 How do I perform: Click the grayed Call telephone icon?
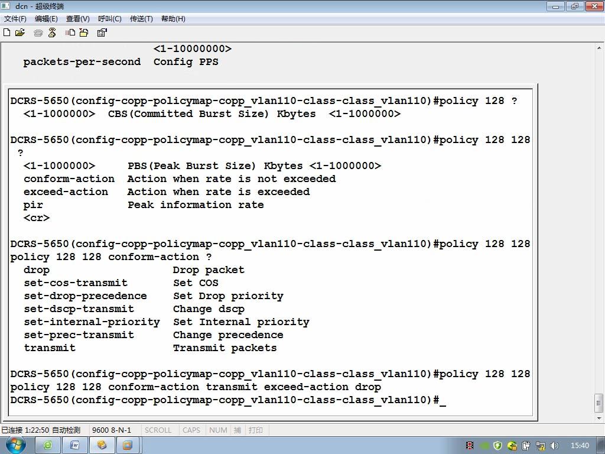38,33
